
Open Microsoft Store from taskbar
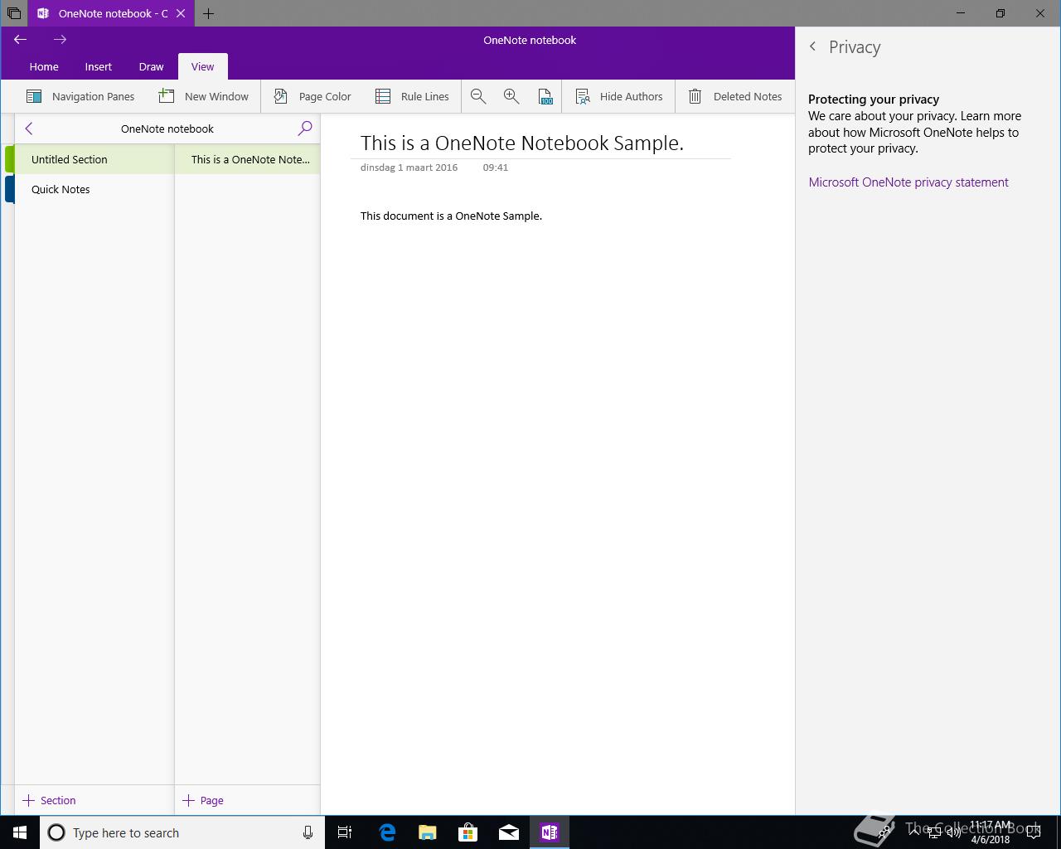point(468,832)
